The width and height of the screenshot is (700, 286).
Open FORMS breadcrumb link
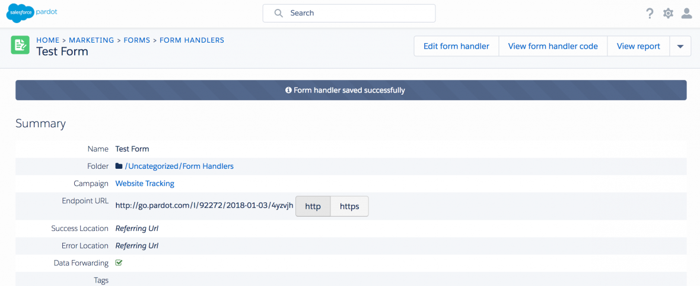pos(136,40)
